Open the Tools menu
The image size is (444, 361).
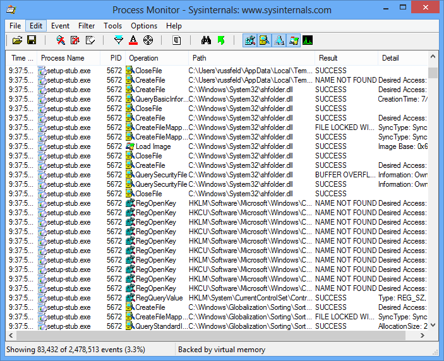[x=113, y=26]
